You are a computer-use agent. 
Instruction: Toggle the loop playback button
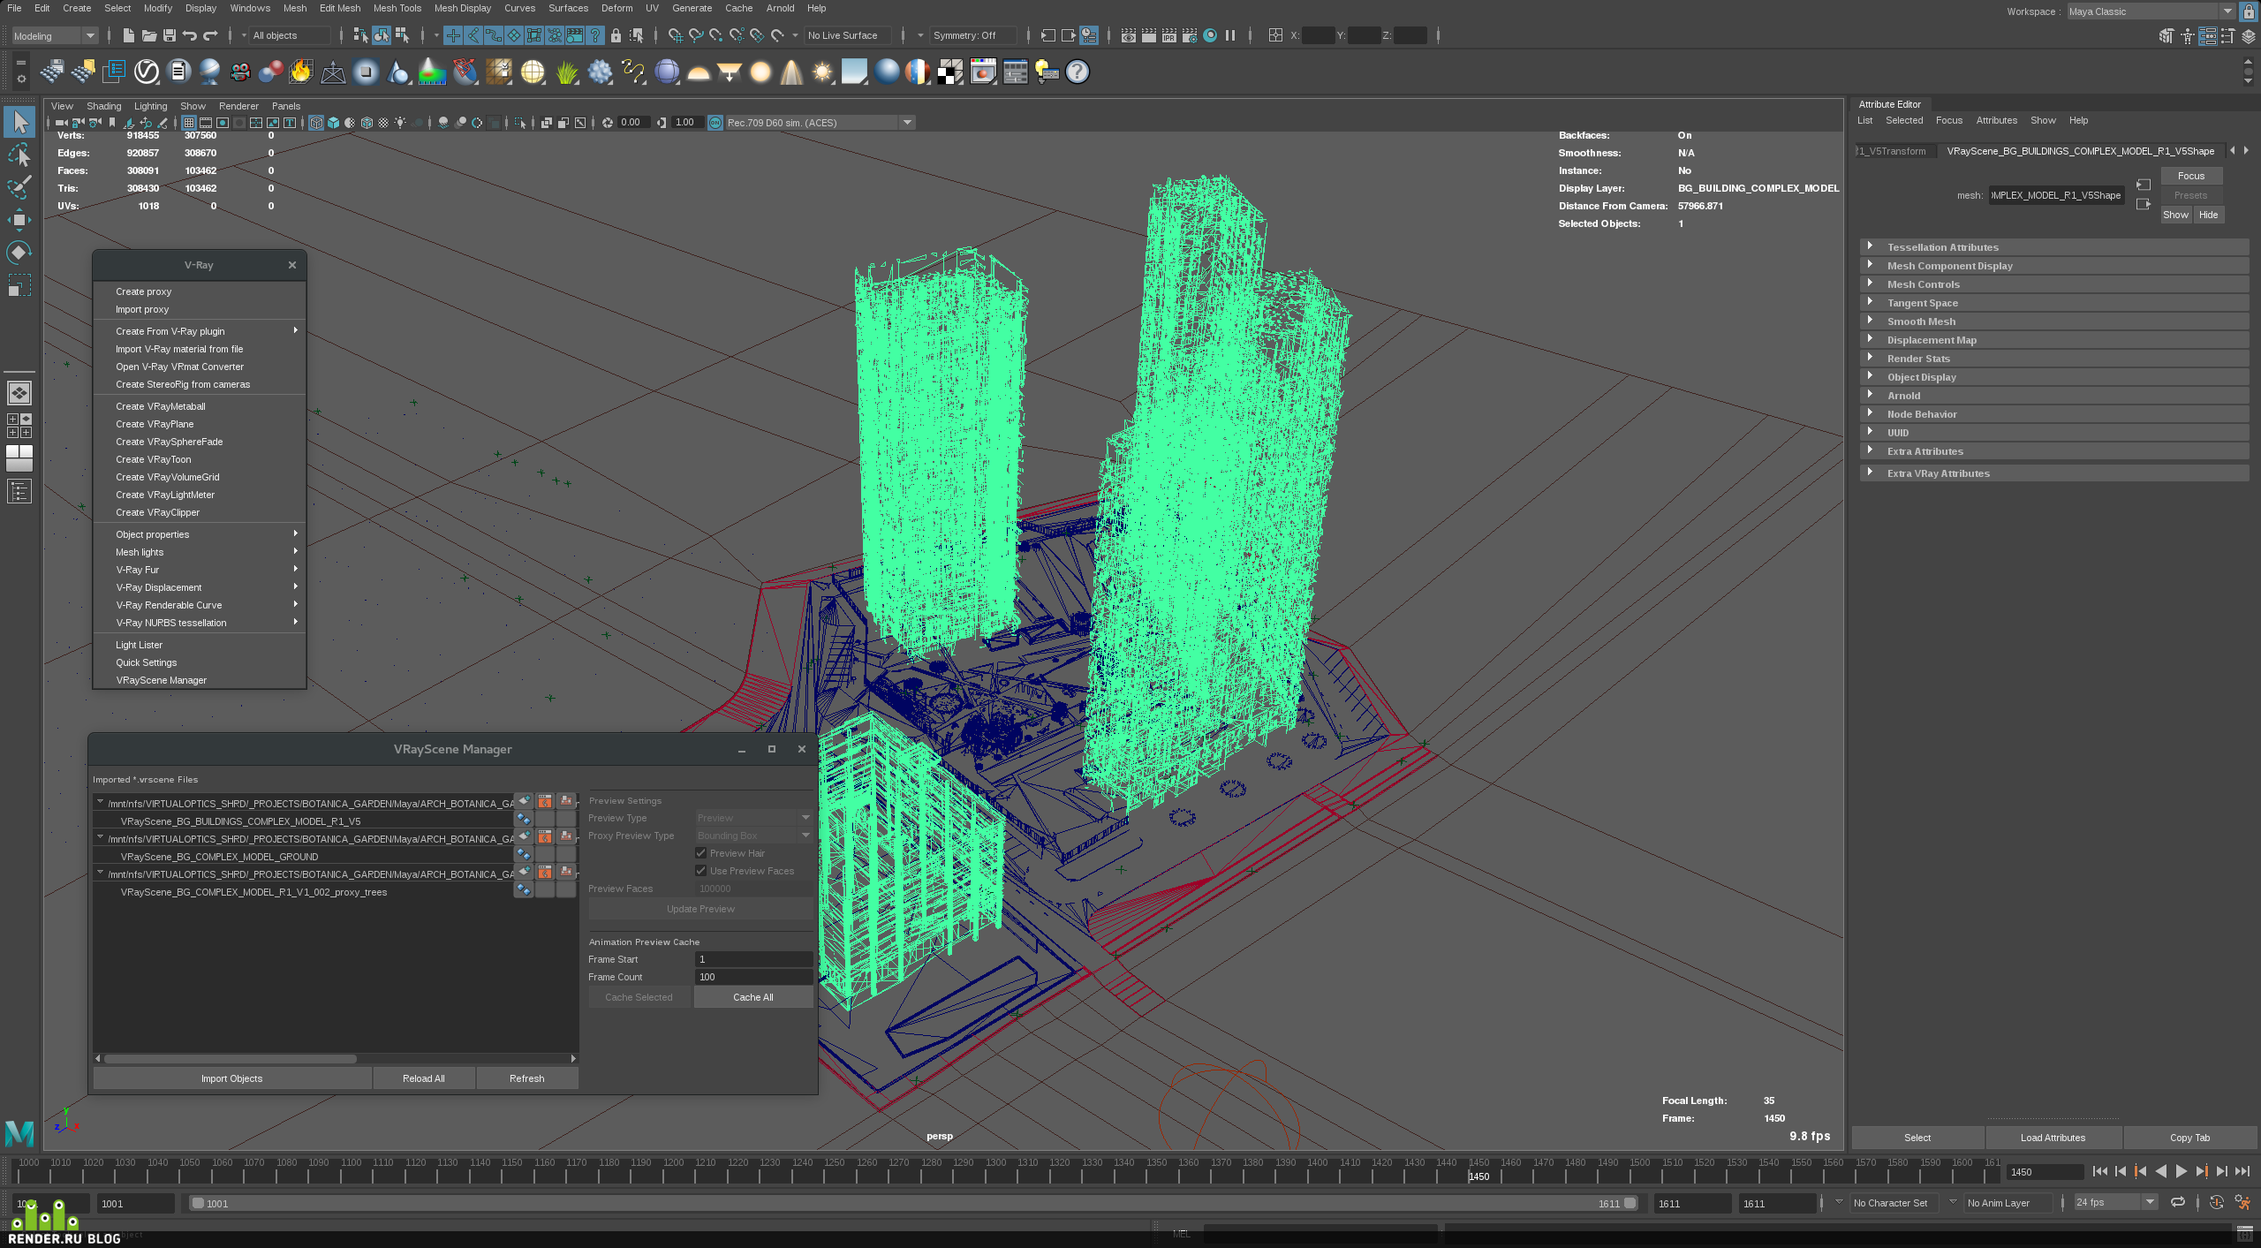2178,1202
